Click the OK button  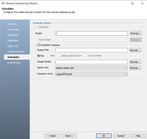tap(104, 136)
